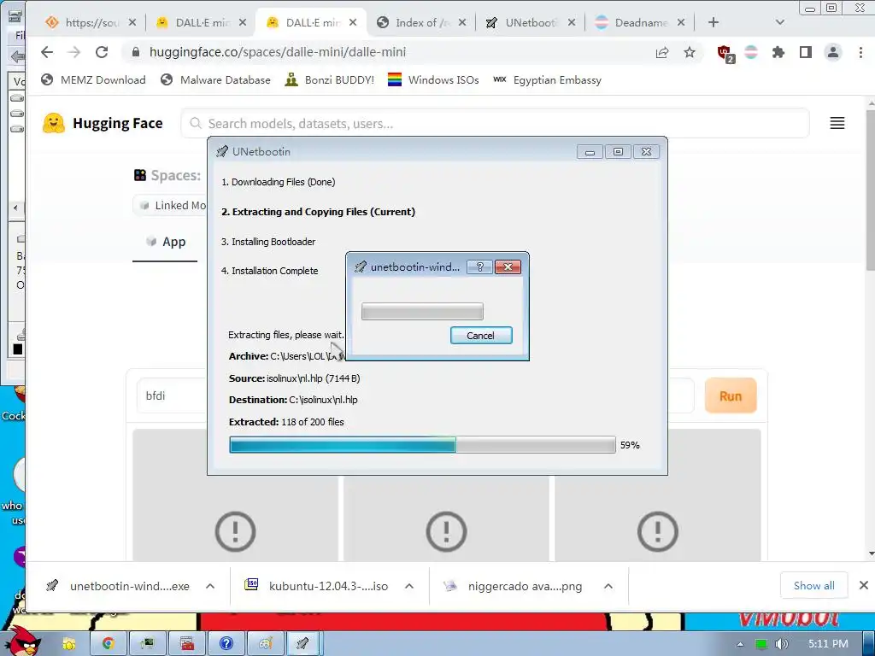Click the help question-mark taskbar icon
The height and width of the screenshot is (656, 875).
tap(226, 644)
